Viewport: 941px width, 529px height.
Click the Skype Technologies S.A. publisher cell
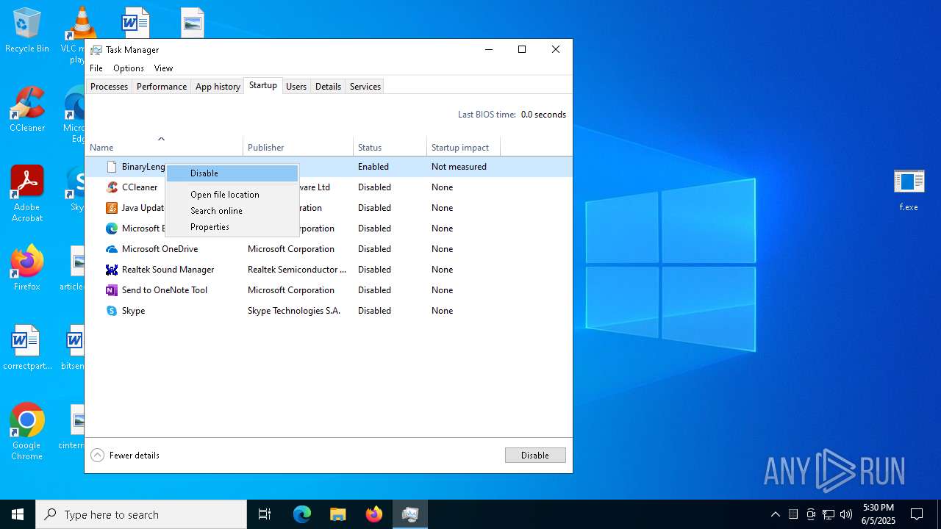294,311
